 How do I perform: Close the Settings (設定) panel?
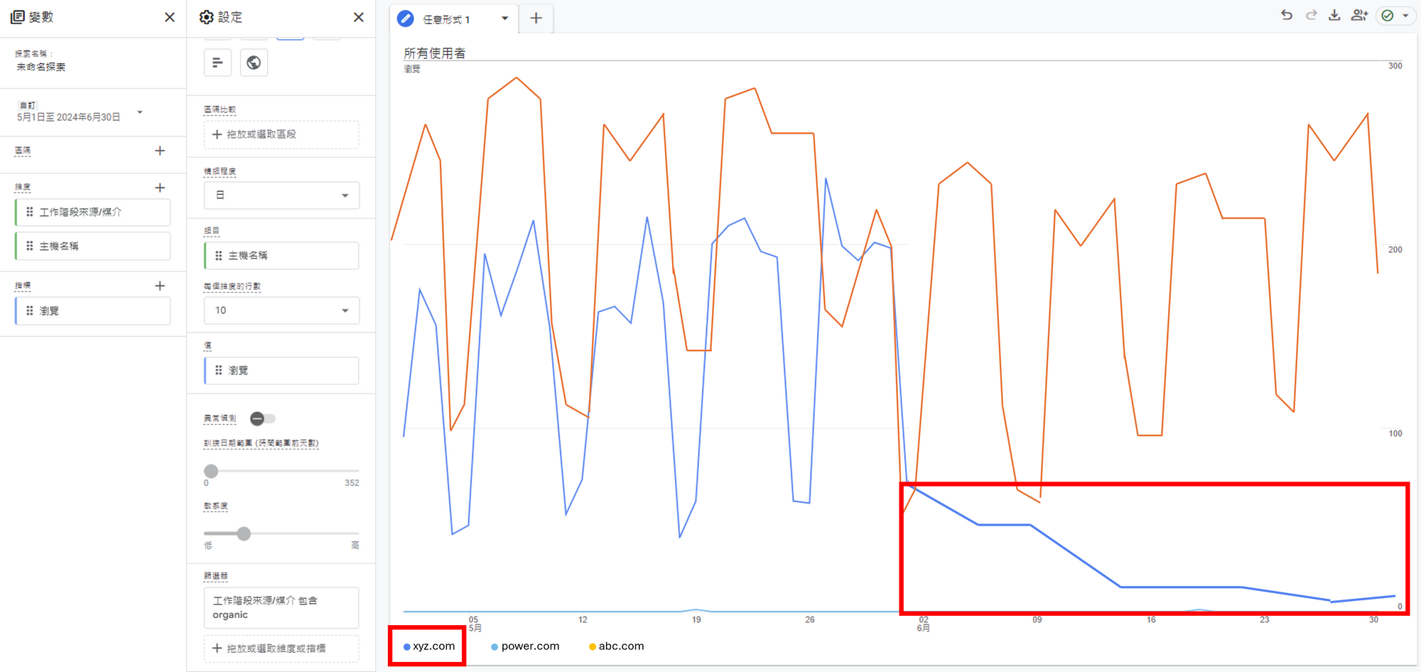(359, 17)
